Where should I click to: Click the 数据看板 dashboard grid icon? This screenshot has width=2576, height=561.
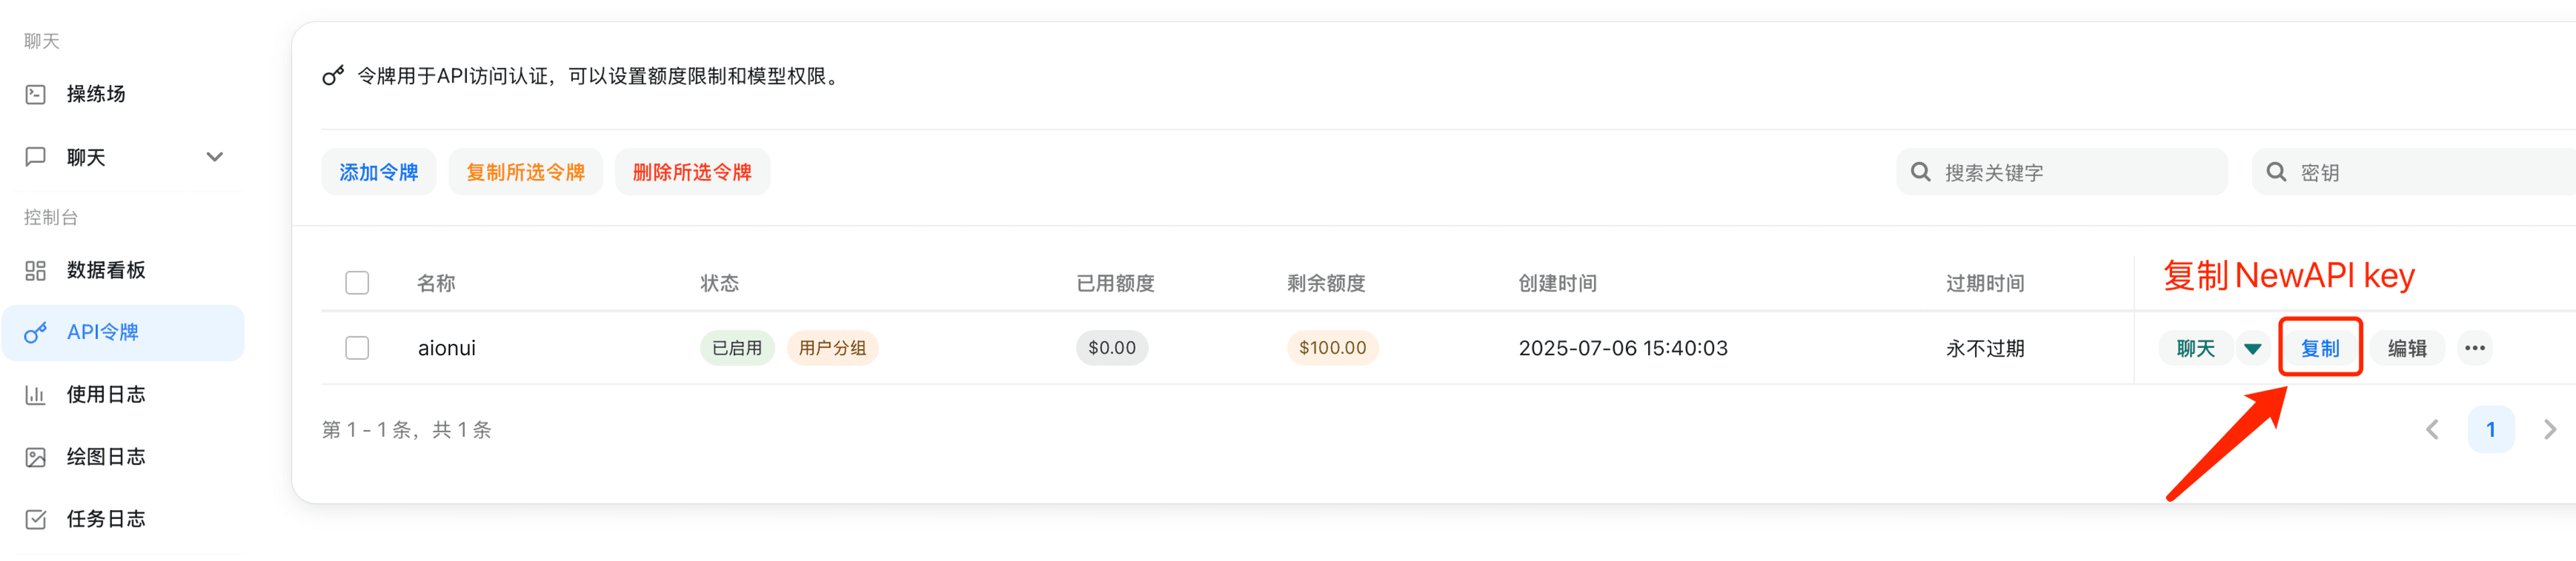click(x=36, y=270)
